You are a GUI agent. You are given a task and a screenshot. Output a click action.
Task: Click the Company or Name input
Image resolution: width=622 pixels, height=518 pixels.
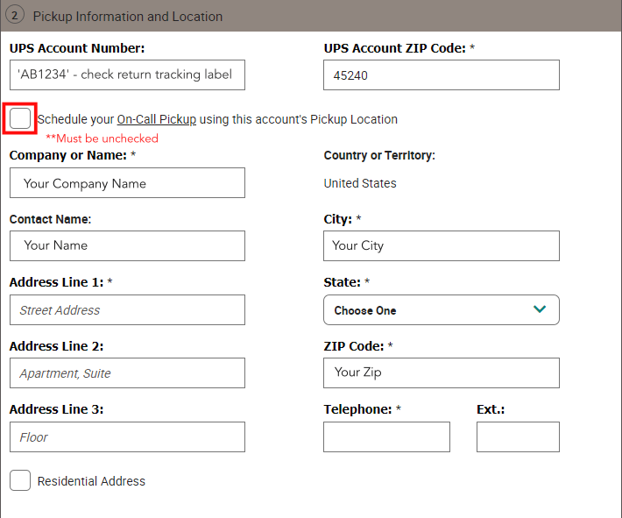click(127, 183)
